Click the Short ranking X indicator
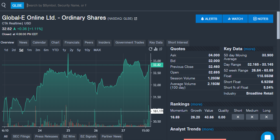Viewport: 280px width, 140px height. point(238,117)
